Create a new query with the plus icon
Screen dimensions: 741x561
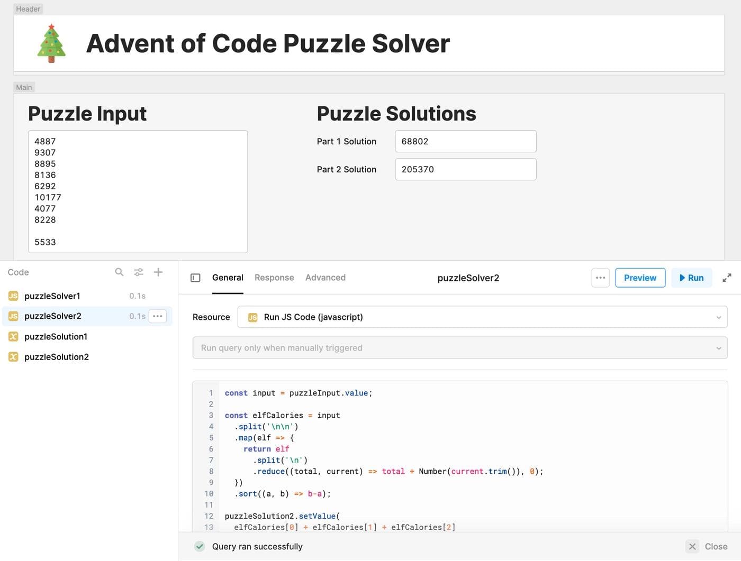[158, 272]
